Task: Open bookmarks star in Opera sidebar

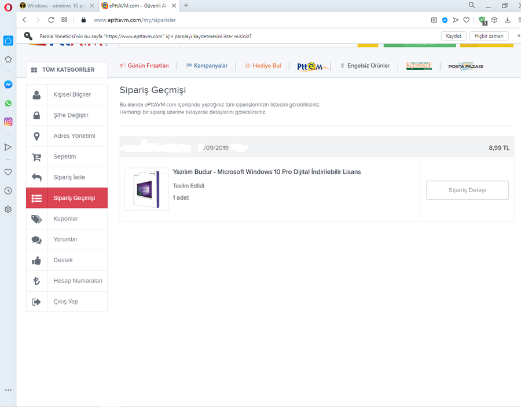Action: coord(8,59)
